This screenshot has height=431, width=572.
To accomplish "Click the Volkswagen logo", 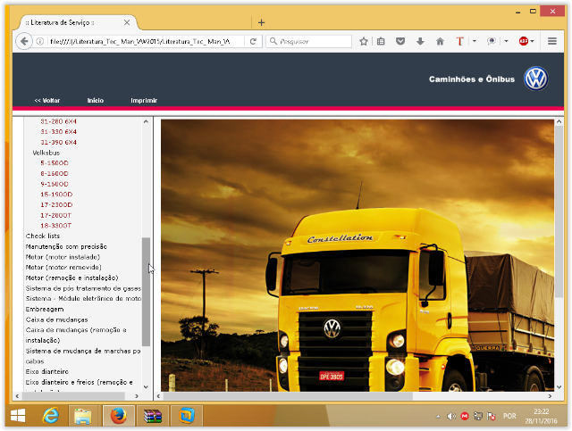I will click(x=536, y=79).
